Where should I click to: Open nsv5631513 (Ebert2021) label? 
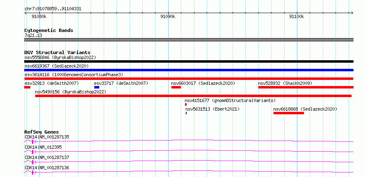click(212, 109)
